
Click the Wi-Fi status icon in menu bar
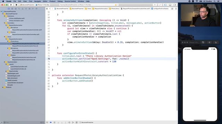pos(197,1)
